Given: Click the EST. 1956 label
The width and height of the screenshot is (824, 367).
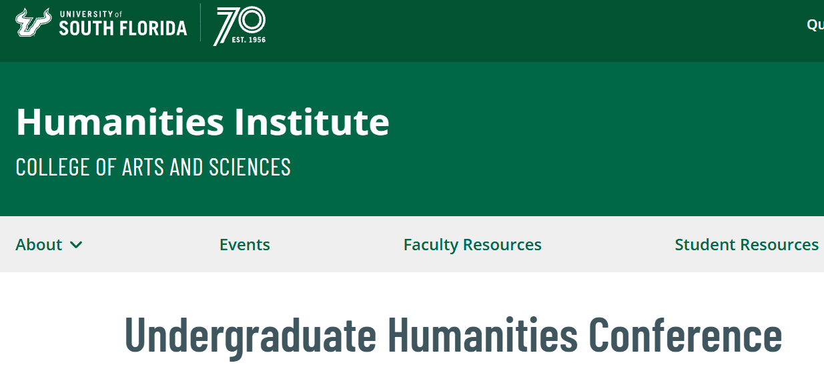Looking at the screenshot, I should 248,39.
